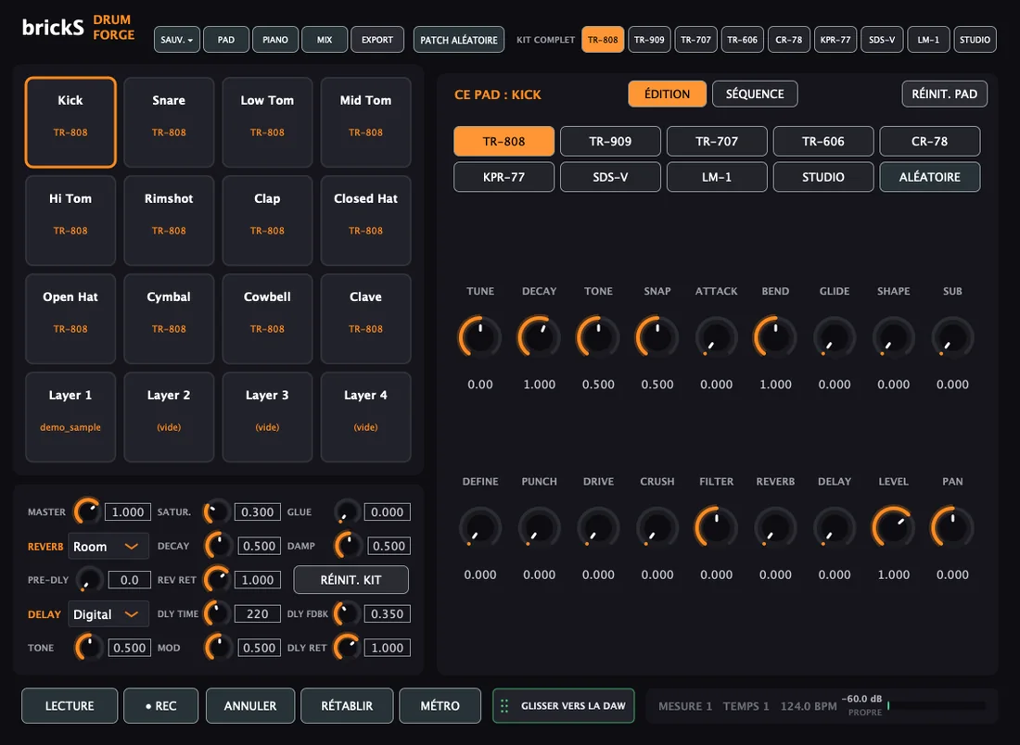Choose the KPR-77 engine for this pad
This screenshot has width=1020, height=745.
pyautogui.click(x=504, y=177)
